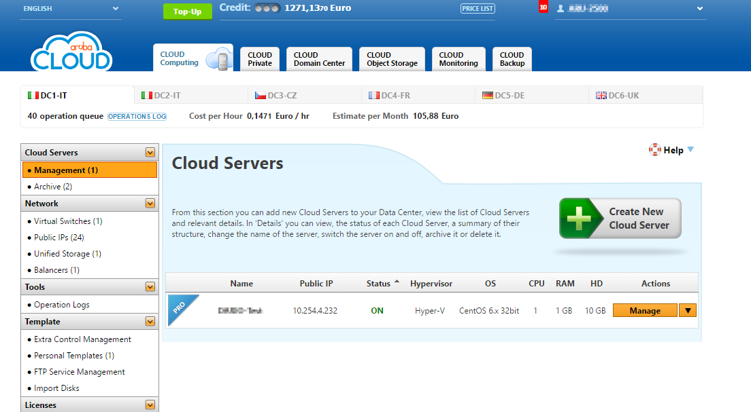The image size is (751, 412).
Task: Sort by the CPU column header
Action: pyautogui.click(x=537, y=284)
